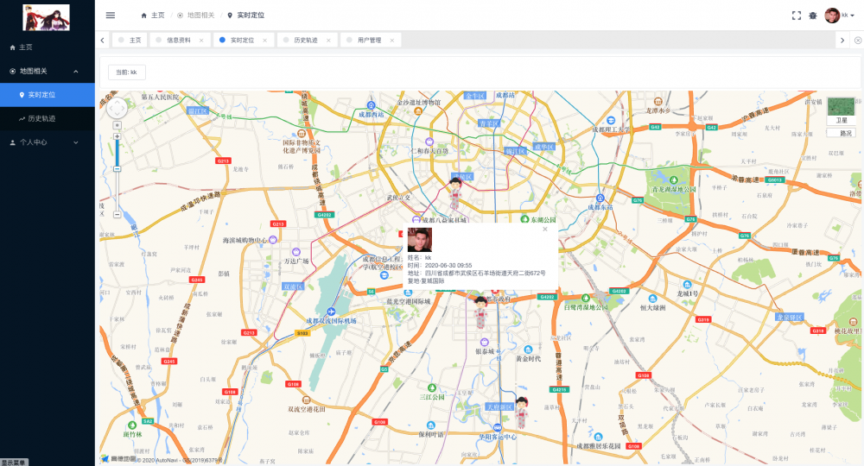Collapse the 地图相关 sidebar group

click(x=48, y=71)
